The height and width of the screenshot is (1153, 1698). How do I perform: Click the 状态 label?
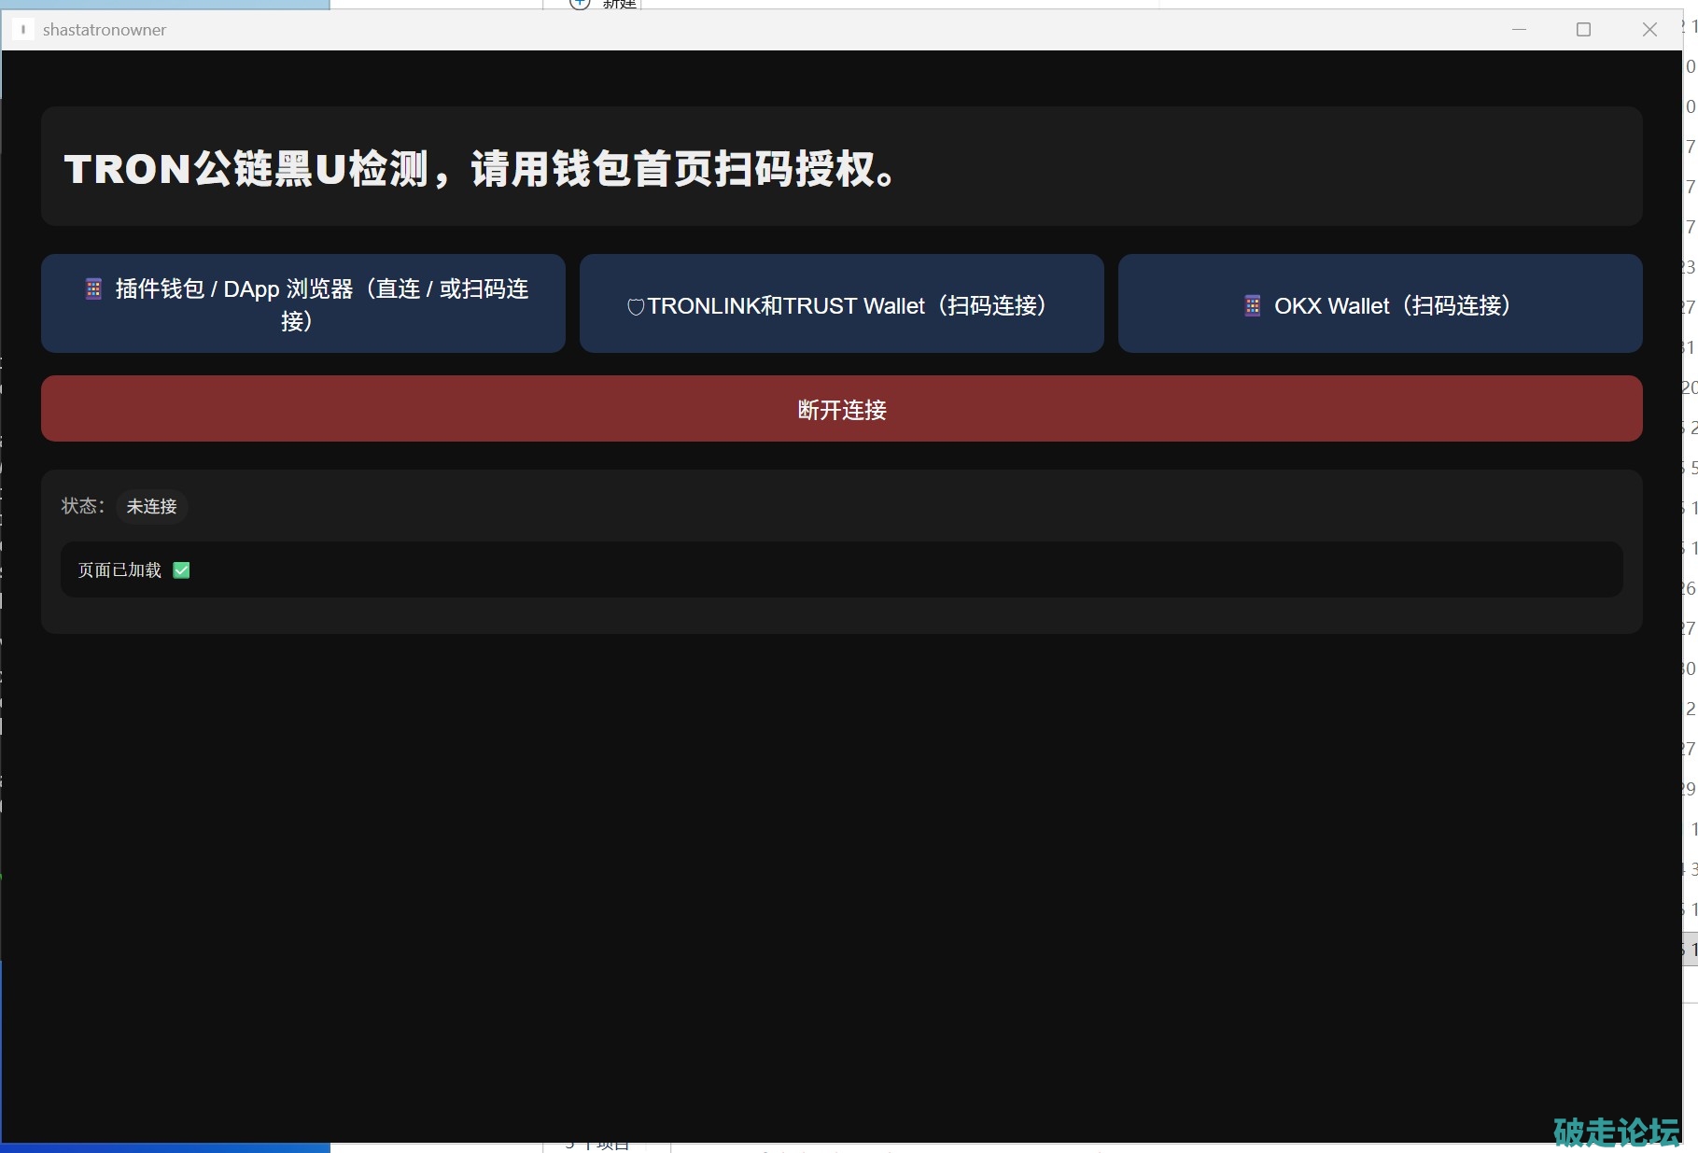click(x=82, y=506)
